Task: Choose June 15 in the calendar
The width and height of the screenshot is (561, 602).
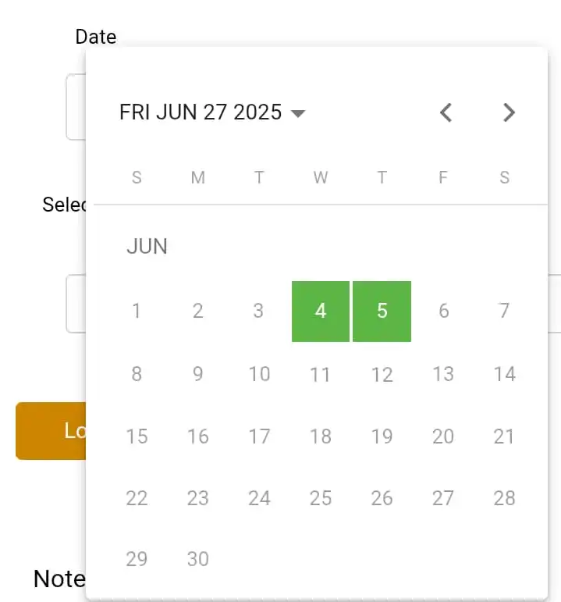Action: [x=137, y=436]
